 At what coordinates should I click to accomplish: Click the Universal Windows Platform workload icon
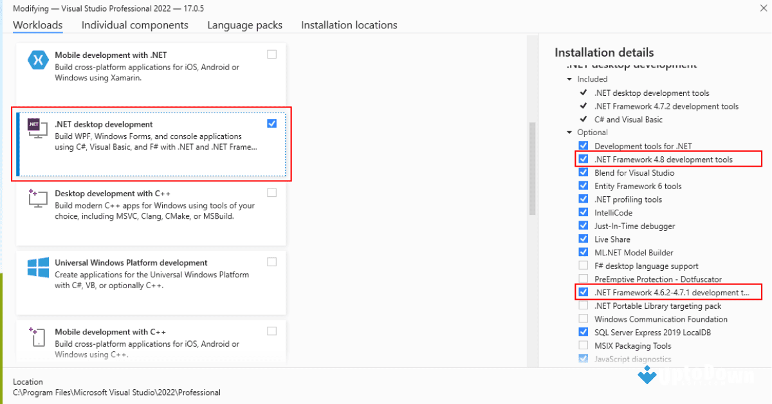(x=38, y=266)
